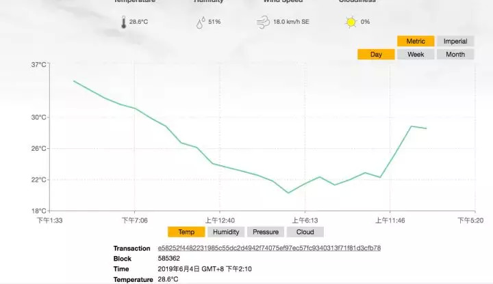
Task: Click the 22°C y-axis label
Action: pos(38,180)
